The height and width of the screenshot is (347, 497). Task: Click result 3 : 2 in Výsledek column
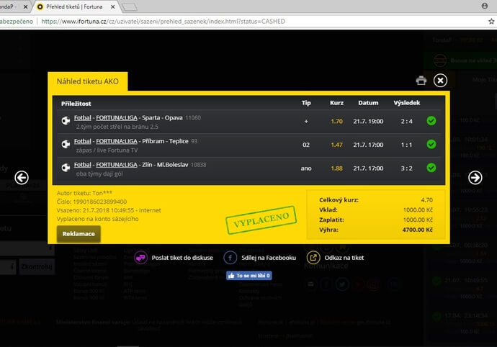coord(407,168)
